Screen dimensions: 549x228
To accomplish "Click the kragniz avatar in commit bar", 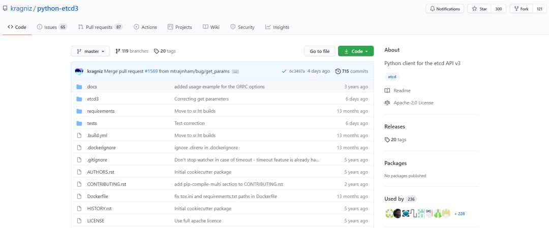I will pyautogui.click(x=79, y=71).
